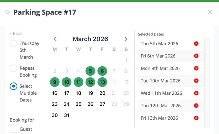This screenshot has width=219, height=134.
Task: Remove Fri 6th Mar 2026 from selected dates
Action: (196, 56)
